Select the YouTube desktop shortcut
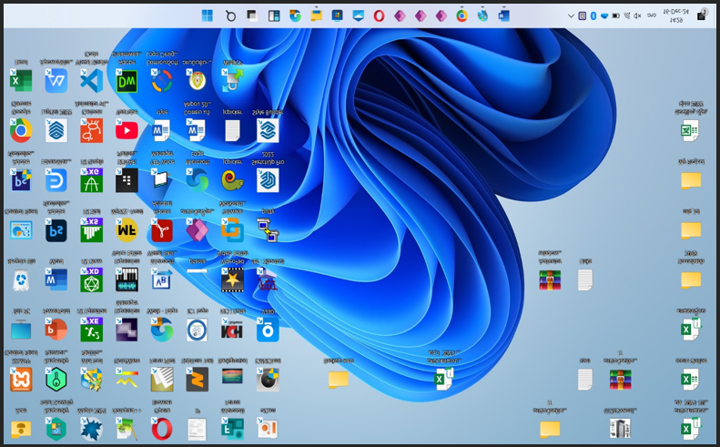This screenshot has width=720, height=447. tap(127, 131)
